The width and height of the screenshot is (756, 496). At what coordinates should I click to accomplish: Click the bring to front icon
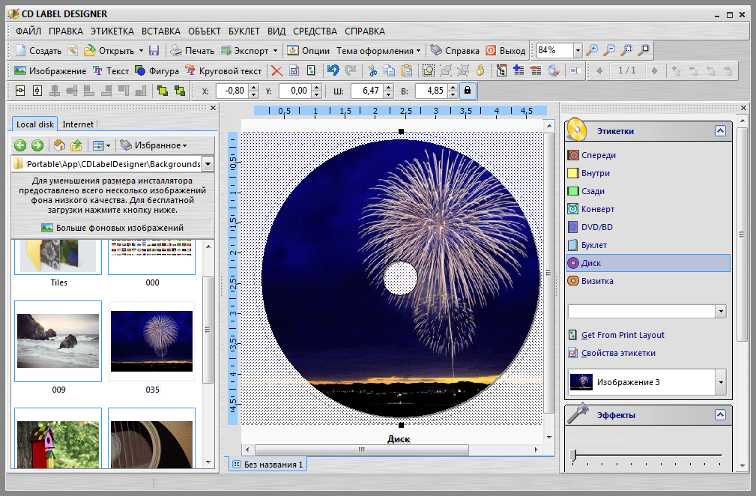tap(163, 91)
